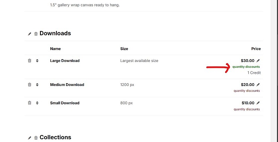Click the Large Download name
Viewport: 278px width, 142px height.
click(65, 61)
